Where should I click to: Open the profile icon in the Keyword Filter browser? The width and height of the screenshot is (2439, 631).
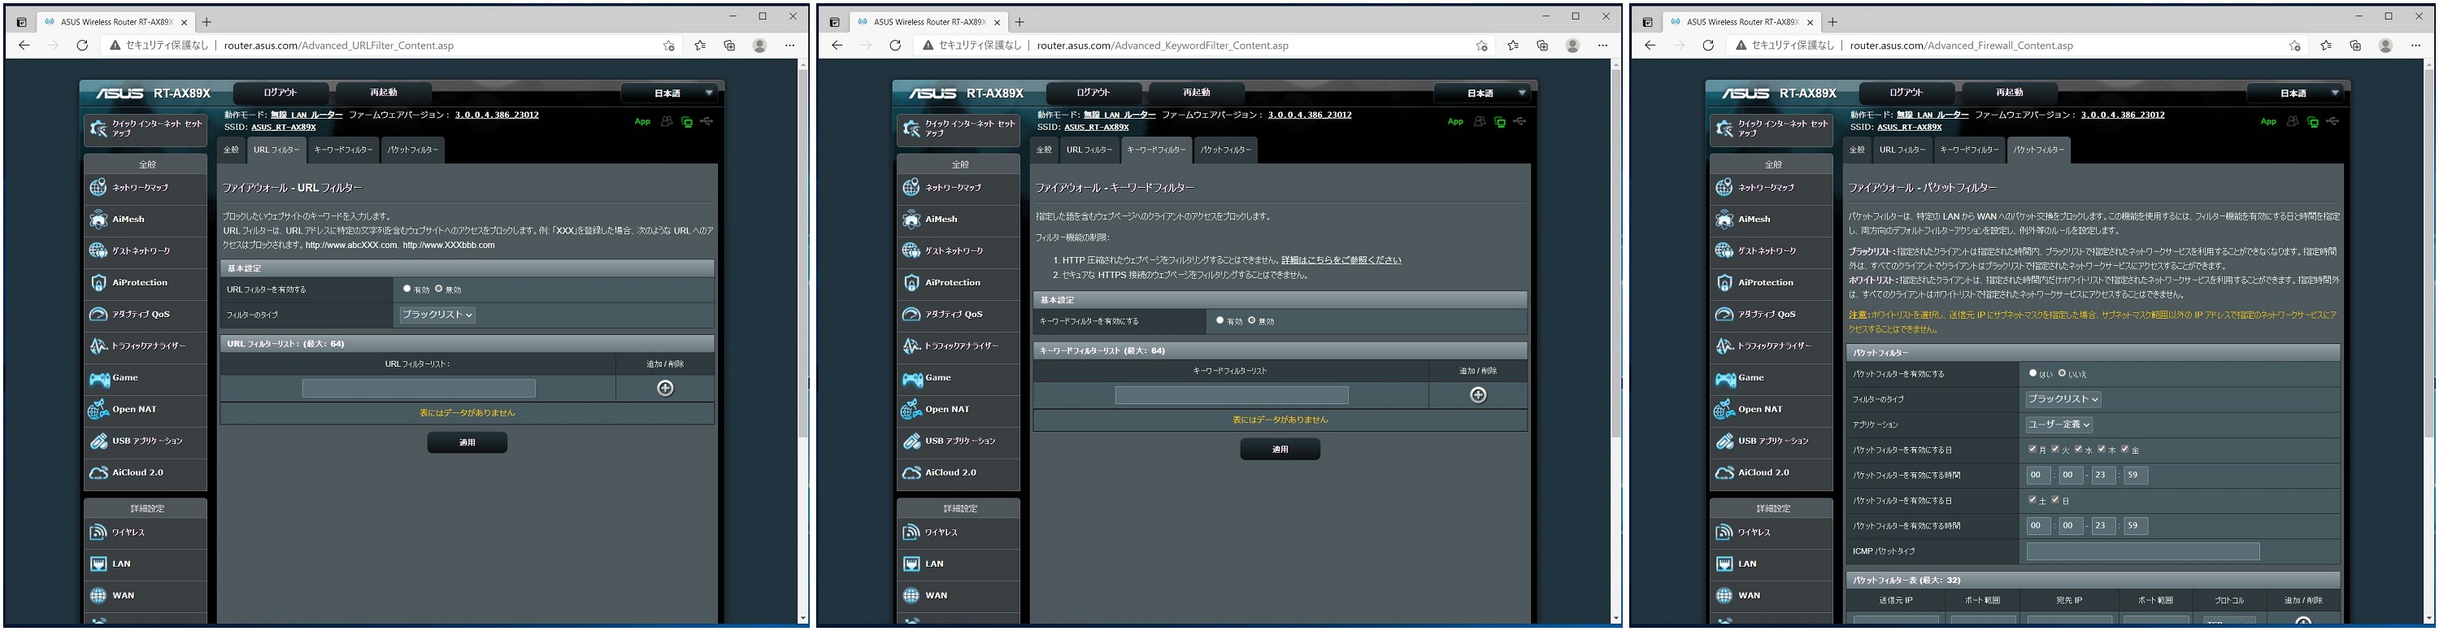(x=1572, y=46)
